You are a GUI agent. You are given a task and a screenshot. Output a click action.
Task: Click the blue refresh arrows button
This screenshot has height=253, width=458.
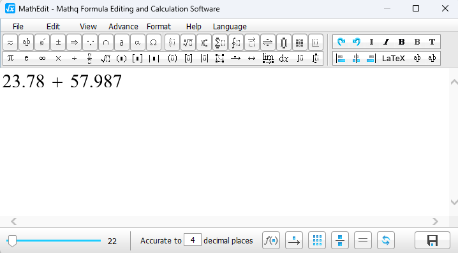coord(386,240)
